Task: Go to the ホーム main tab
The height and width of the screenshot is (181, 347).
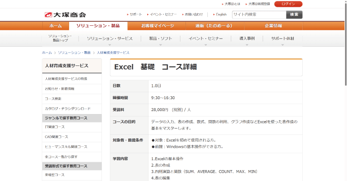Action: tap(56, 26)
